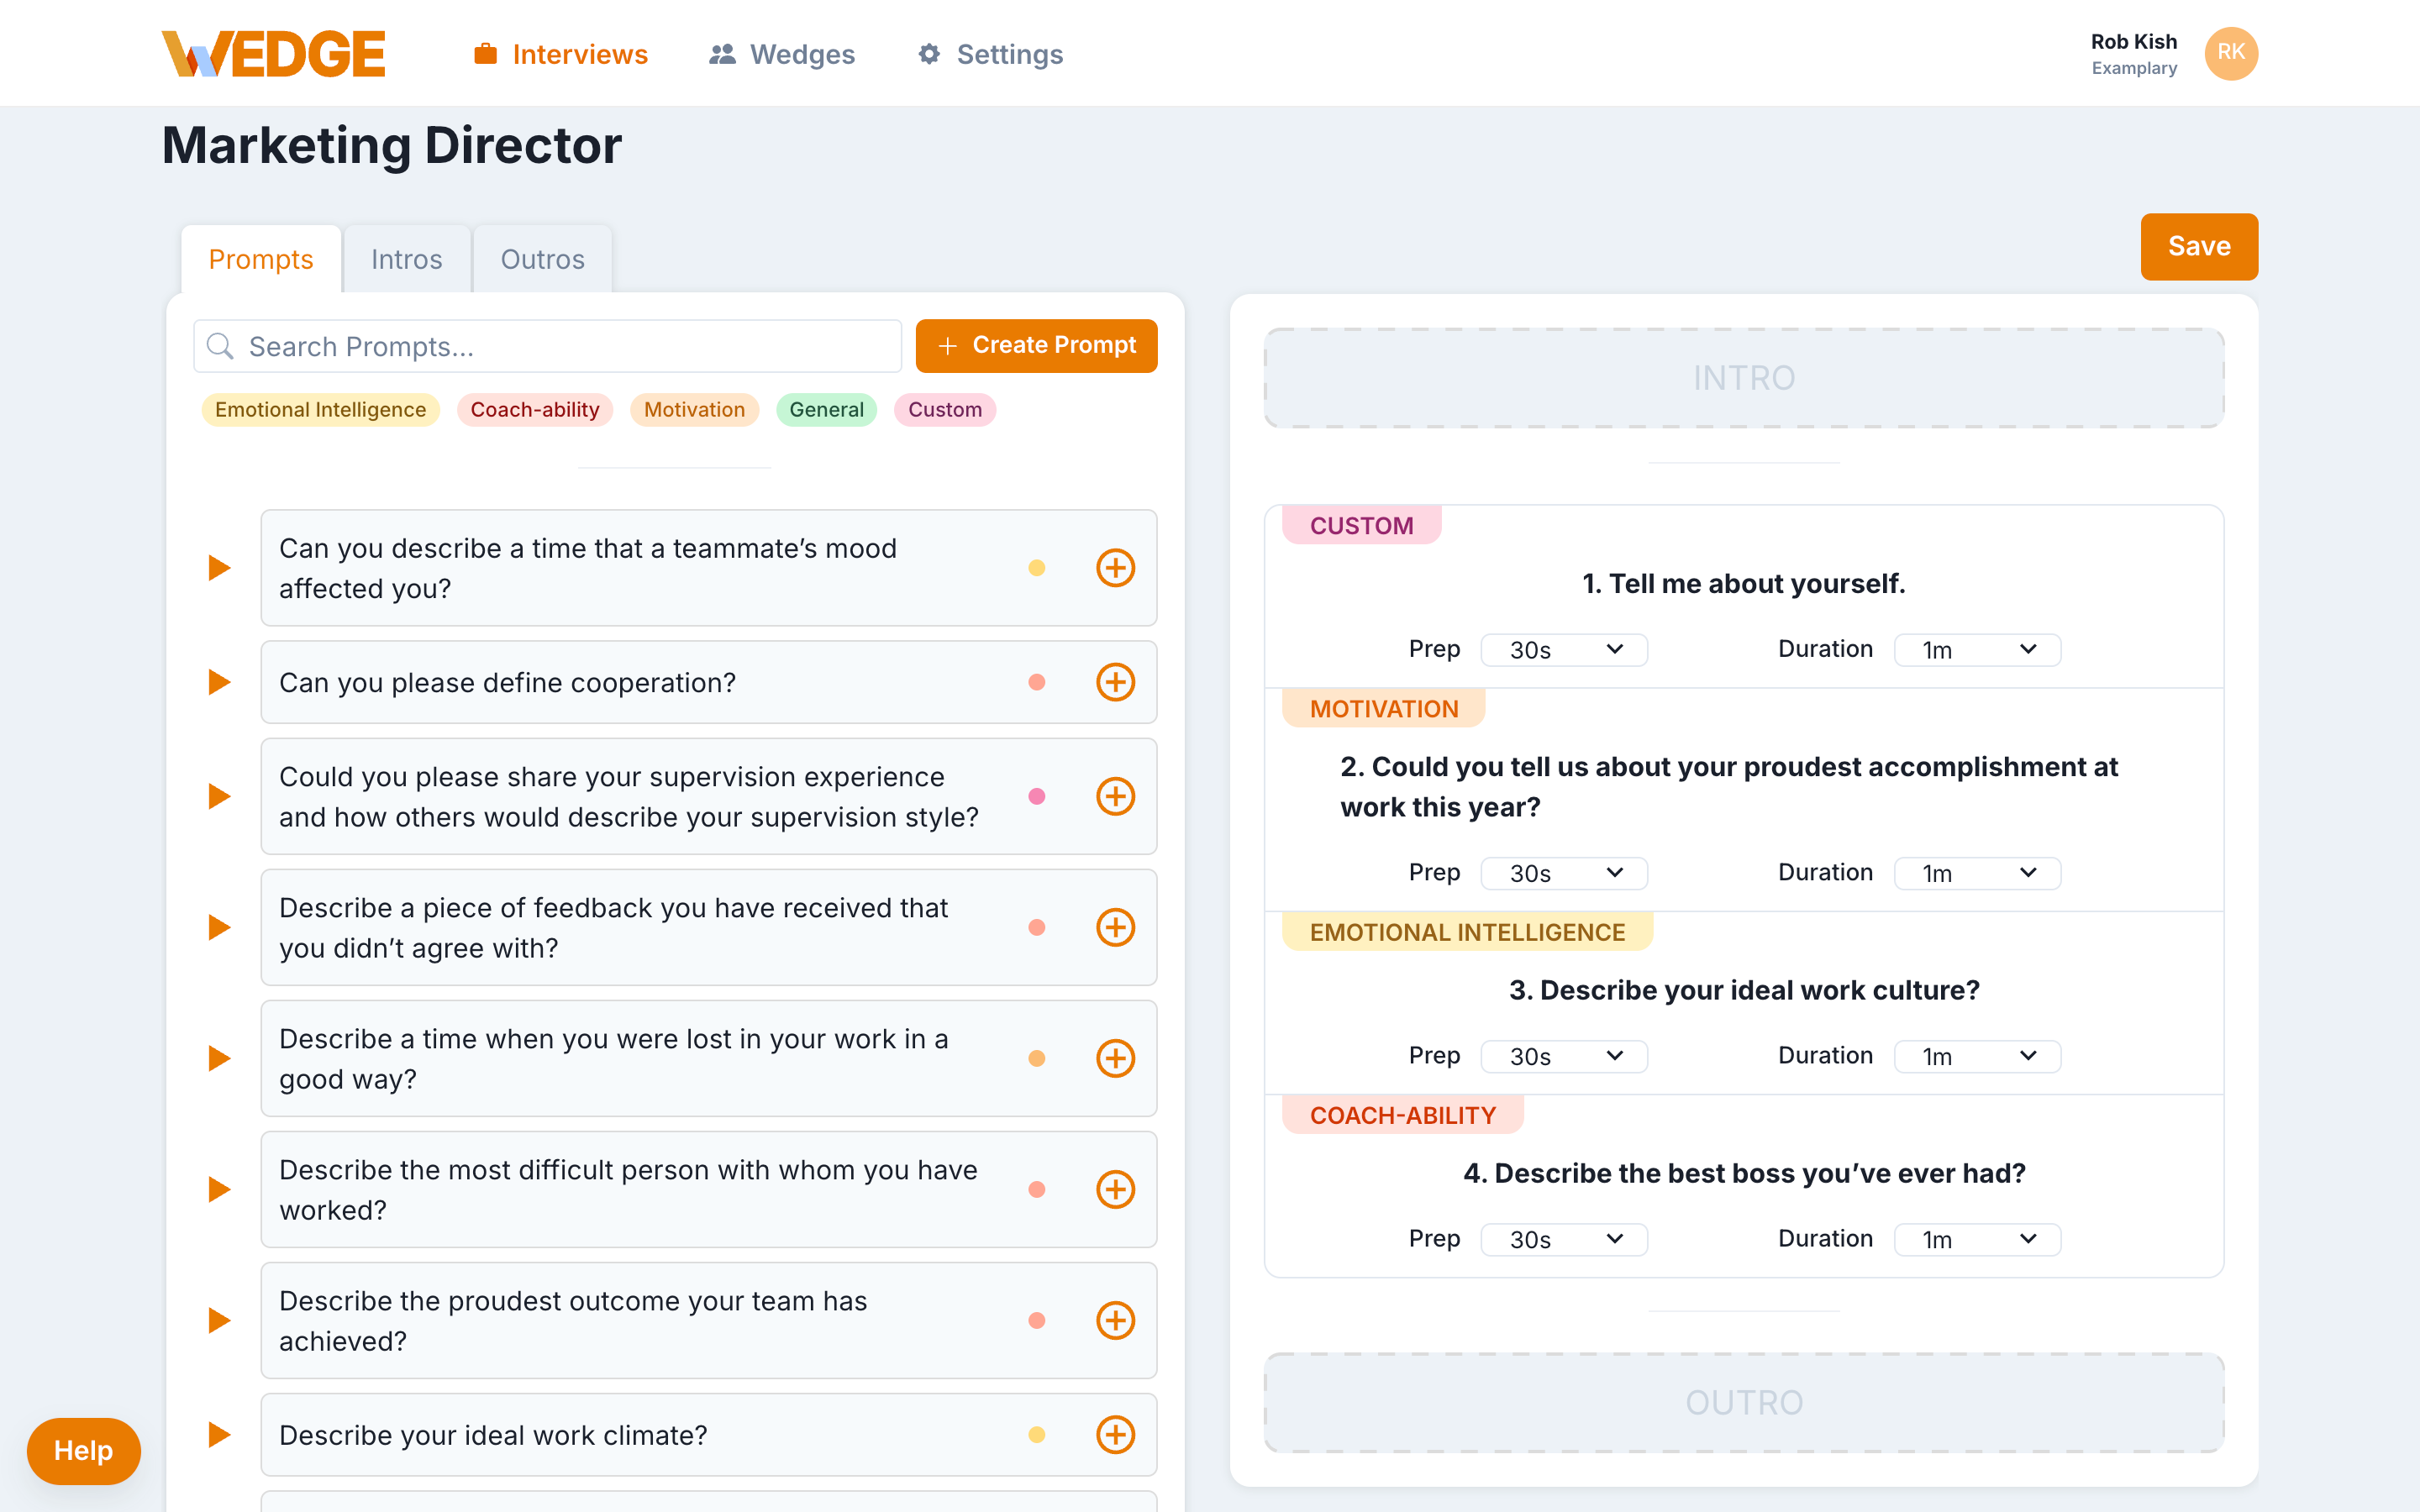Image resolution: width=2420 pixels, height=1512 pixels.
Task: Add 'Describe your ideal work climate?' using plus button
Action: click(1116, 1434)
